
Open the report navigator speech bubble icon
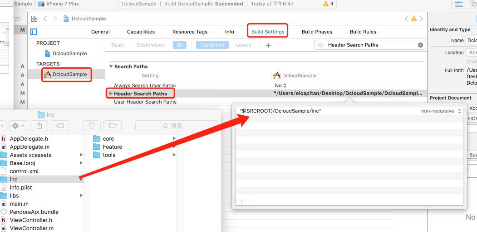tap(16, 19)
